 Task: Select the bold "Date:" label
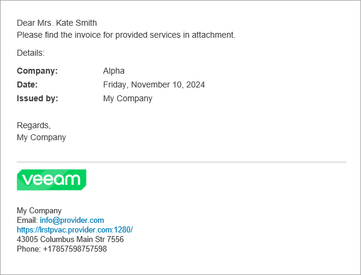tap(28, 84)
